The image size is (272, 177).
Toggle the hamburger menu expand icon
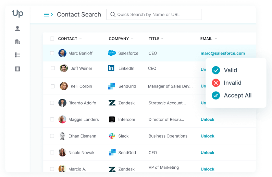coord(48,15)
